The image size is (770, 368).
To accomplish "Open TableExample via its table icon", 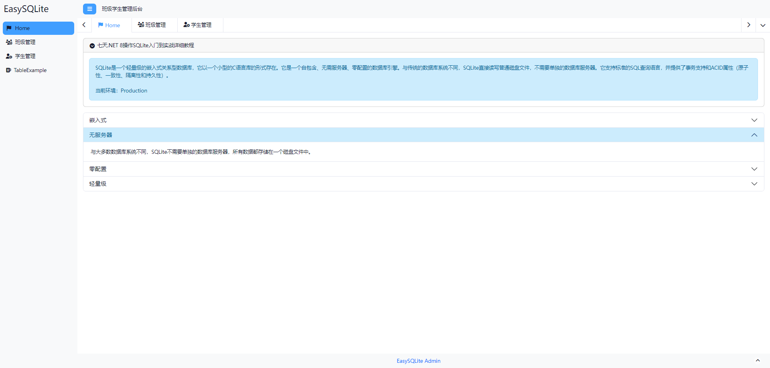I will pyautogui.click(x=9, y=70).
